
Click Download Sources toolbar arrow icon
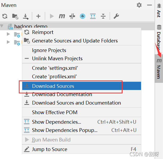pos(26,16)
